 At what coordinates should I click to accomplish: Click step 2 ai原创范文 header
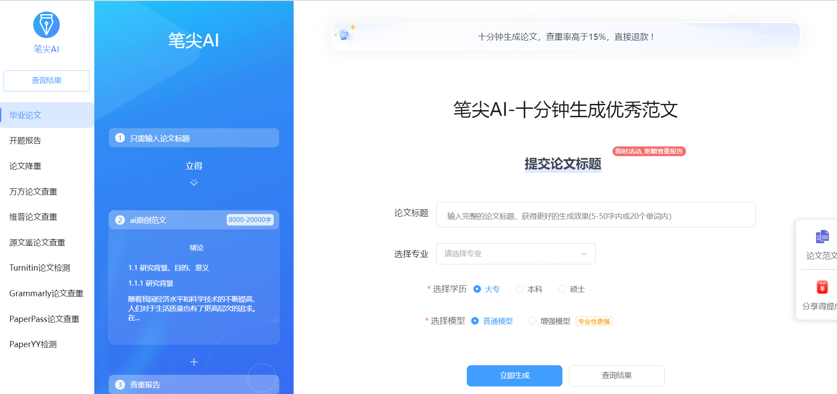tap(194, 220)
